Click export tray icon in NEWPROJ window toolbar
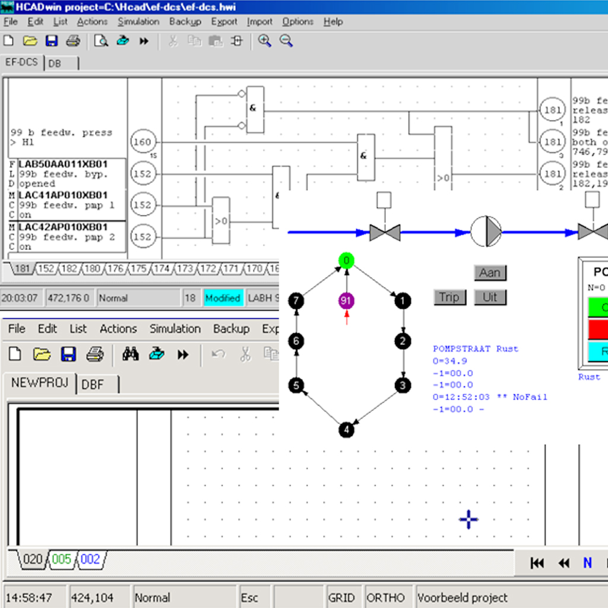 coord(157,354)
